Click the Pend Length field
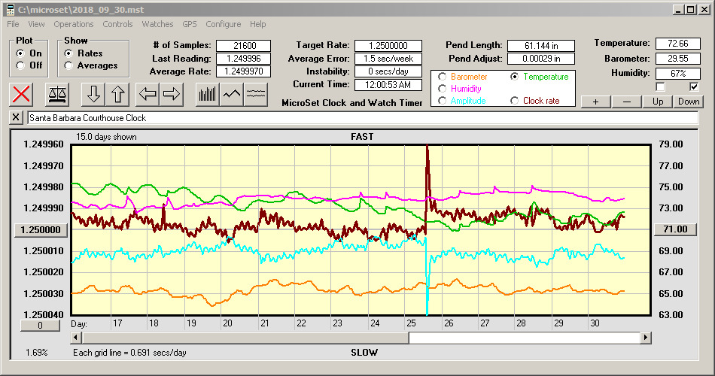Viewport: 715px width, 376px height. (x=541, y=46)
